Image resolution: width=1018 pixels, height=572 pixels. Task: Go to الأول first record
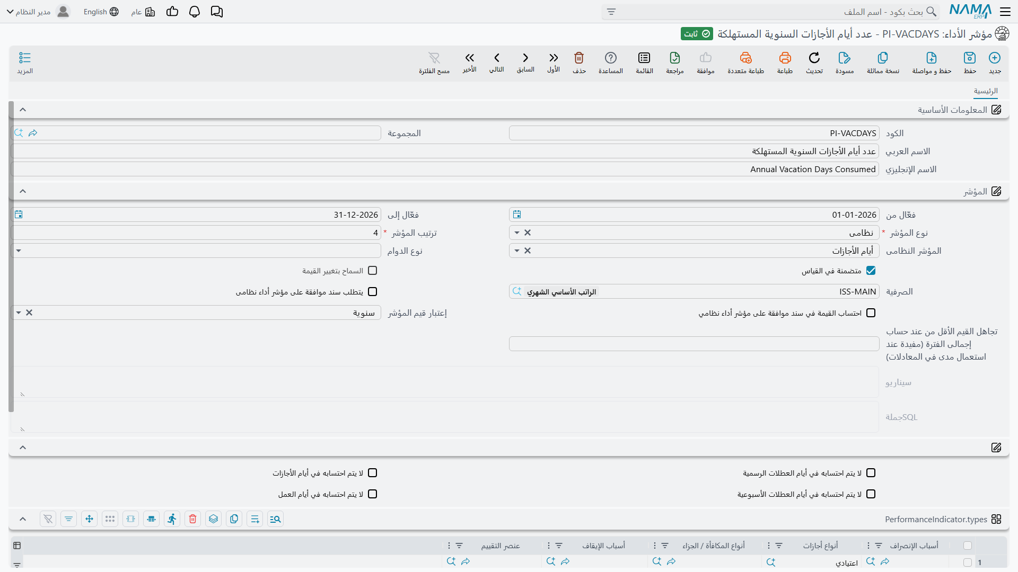pyautogui.click(x=554, y=58)
